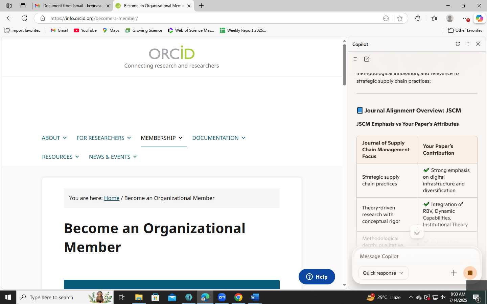Open Weekly Report 2025 bookmark
This screenshot has width=487, height=304.
pos(243,30)
